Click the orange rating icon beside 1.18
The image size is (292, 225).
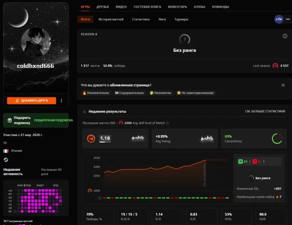click(x=91, y=139)
